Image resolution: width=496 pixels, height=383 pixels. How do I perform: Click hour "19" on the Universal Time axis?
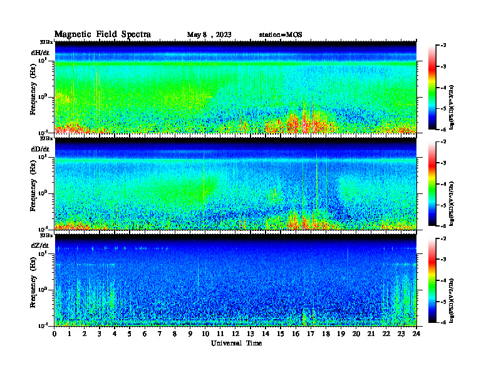coord(341,334)
